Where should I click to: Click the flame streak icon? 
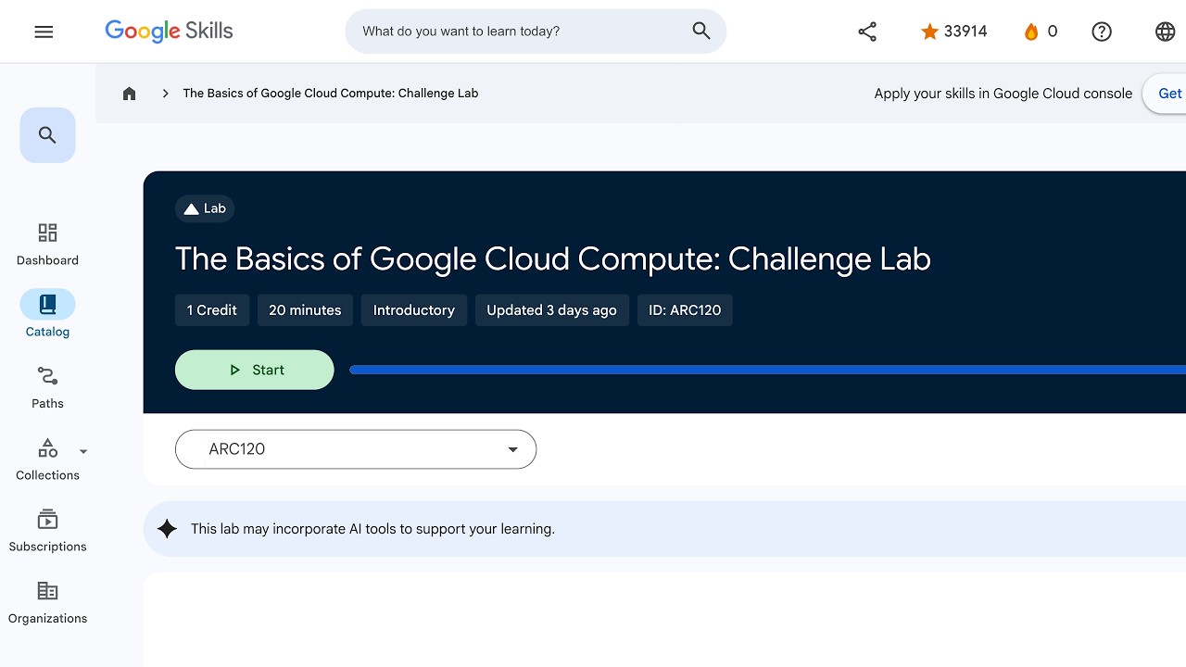coord(1031,31)
